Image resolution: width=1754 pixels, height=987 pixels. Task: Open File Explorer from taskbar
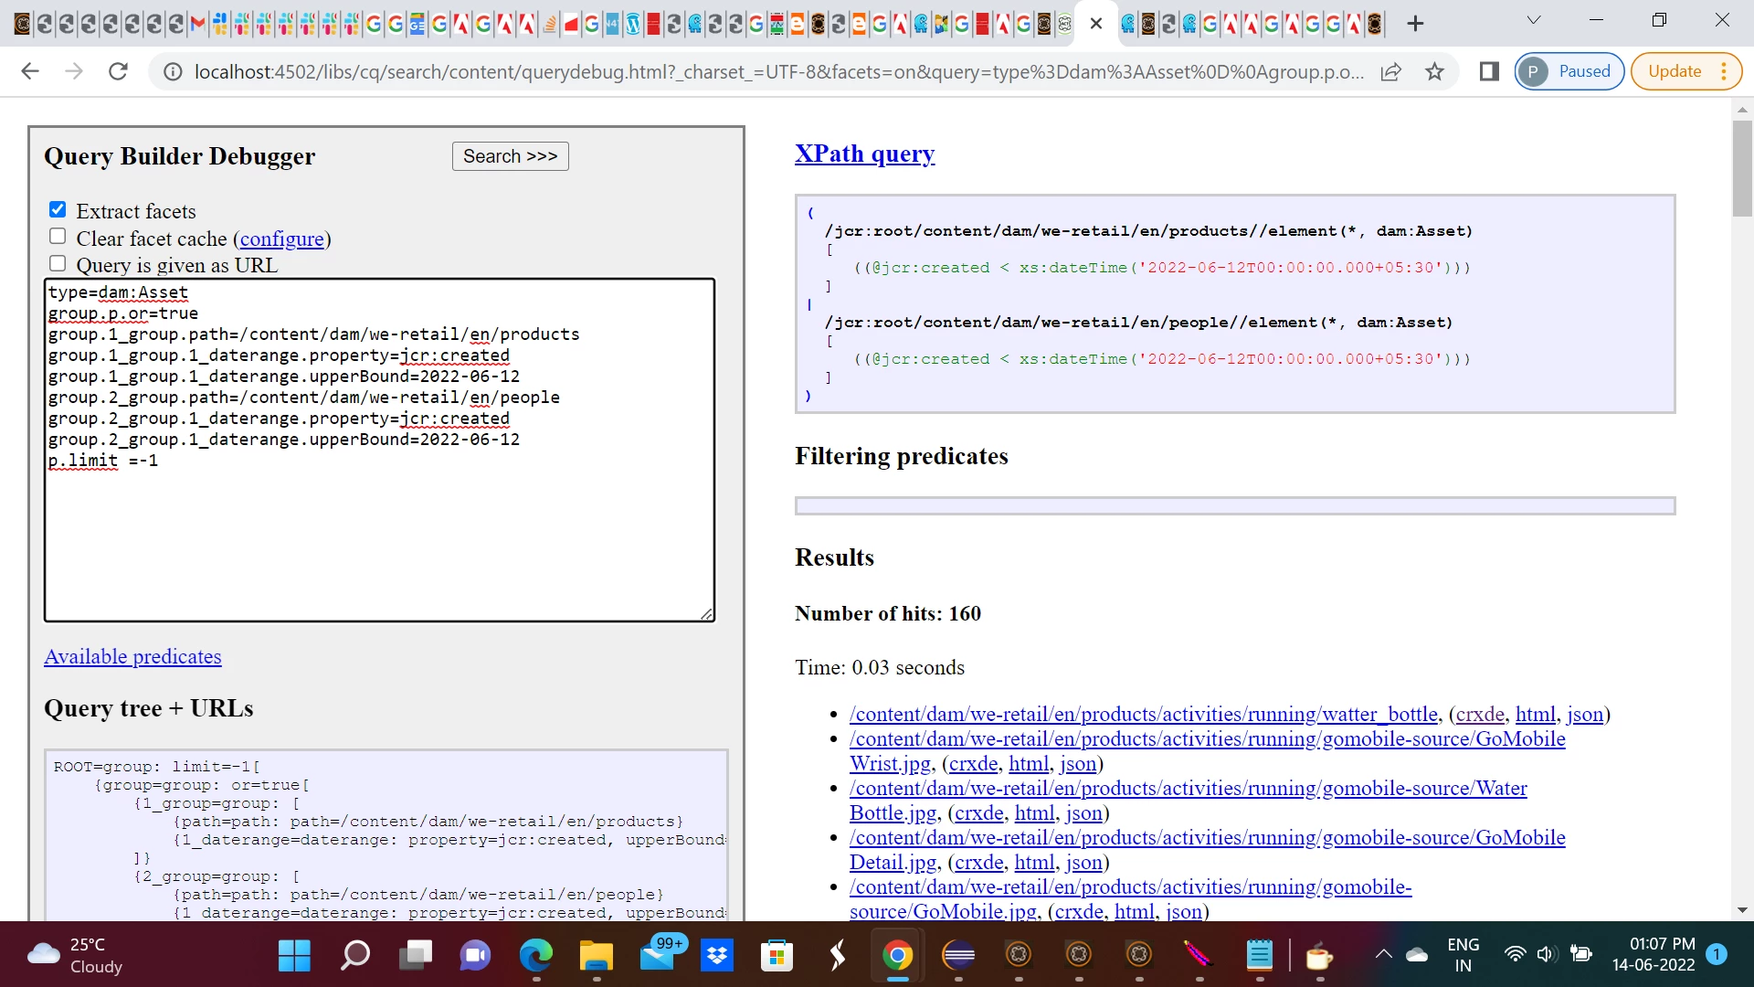coord(596,955)
